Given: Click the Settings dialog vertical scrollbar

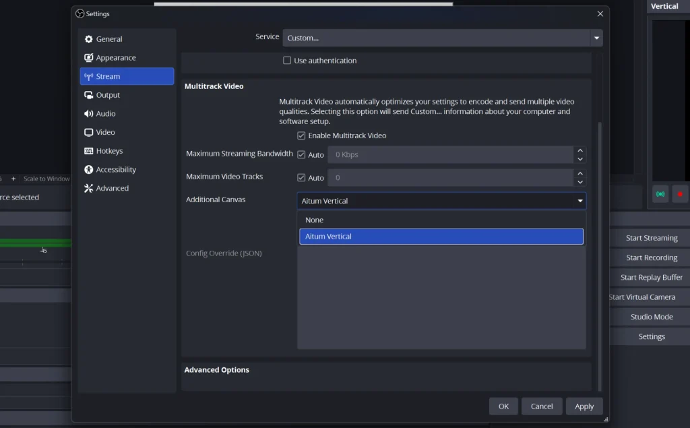Looking at the screenshot, I should [599, 256].
